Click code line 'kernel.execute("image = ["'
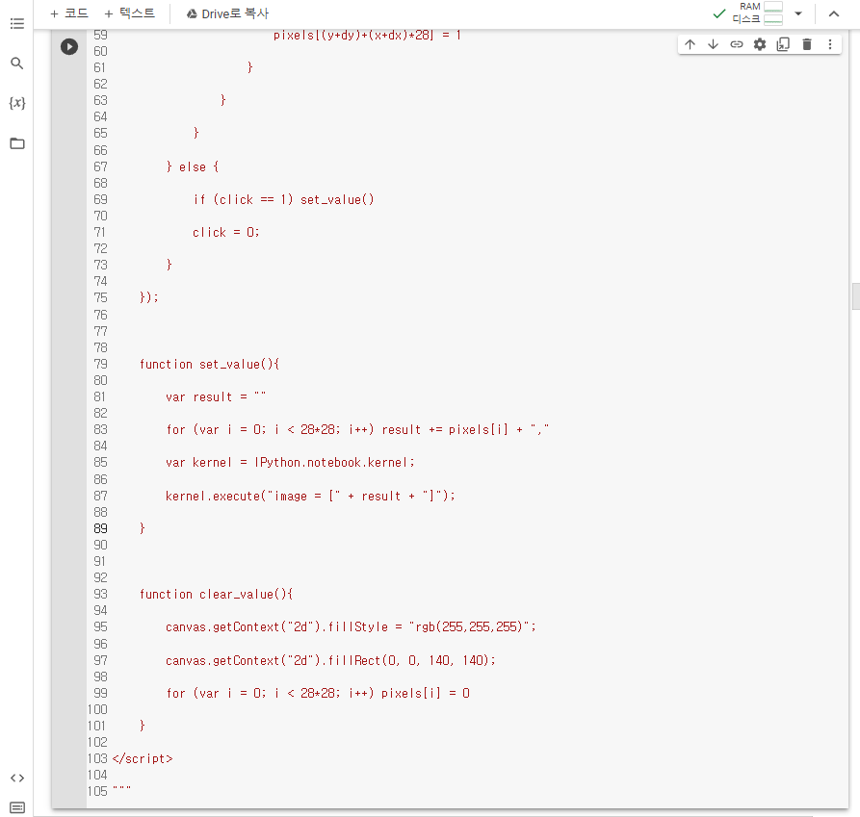Viewport: 860px width, 817px height. click(x=310, y=496)
